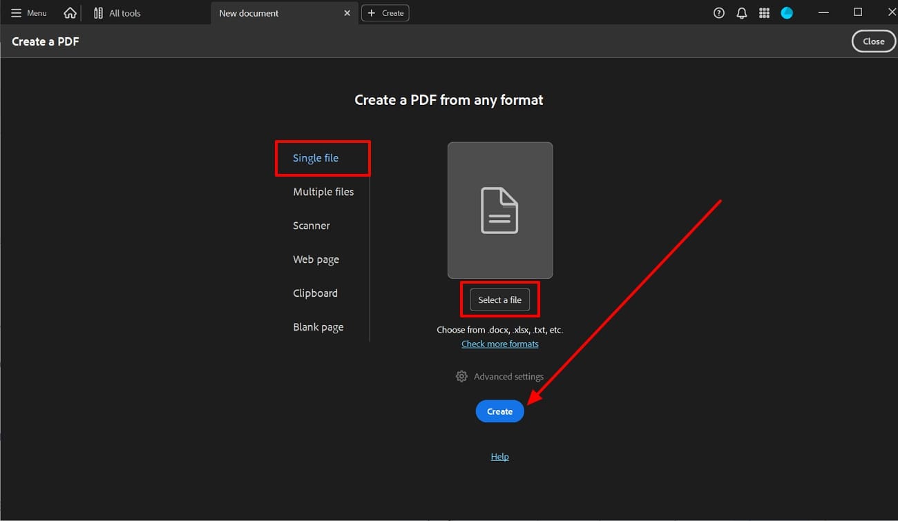Click the Select a file button
The height and width of the screenshot is (521, 898).
coord(500,300)
